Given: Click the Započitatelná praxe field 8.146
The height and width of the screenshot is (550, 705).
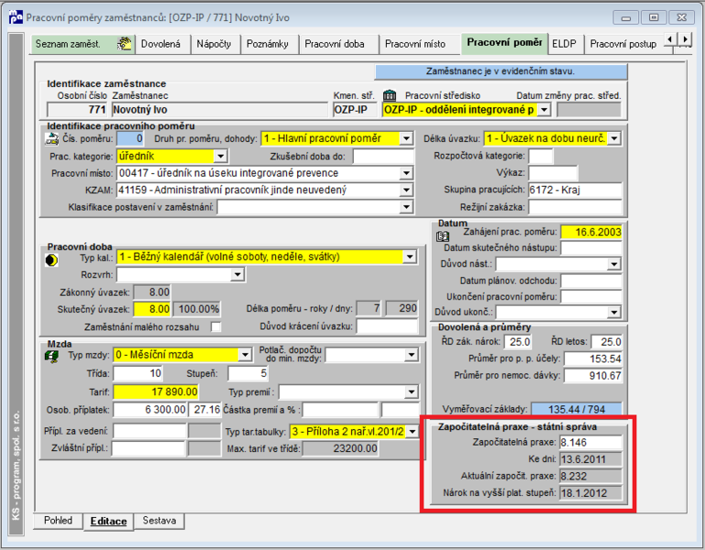Looking at the screenshot, I should pos(590,442).
